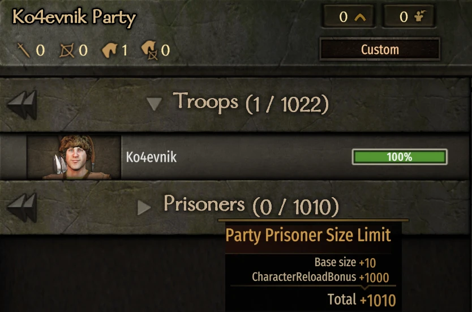Click the recruitable prisoners hand icon

pyautogui.click(x=419, y=18)
